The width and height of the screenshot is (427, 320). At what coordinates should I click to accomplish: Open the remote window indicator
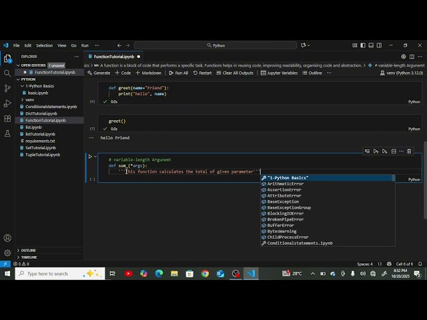[5, 264]
